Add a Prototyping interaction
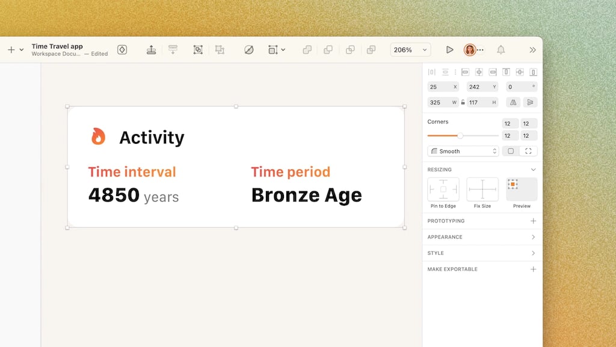The width and height of the screenshot is (616, 347). [533, 221]
